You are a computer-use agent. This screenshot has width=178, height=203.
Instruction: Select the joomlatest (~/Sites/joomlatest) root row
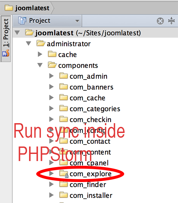[x=95, y=32]
